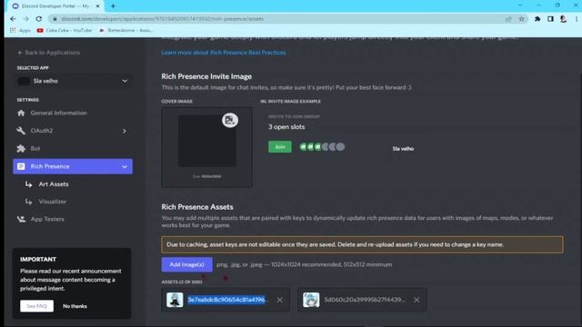
Task: Share this page from the address bar
Action: [508, 19]
